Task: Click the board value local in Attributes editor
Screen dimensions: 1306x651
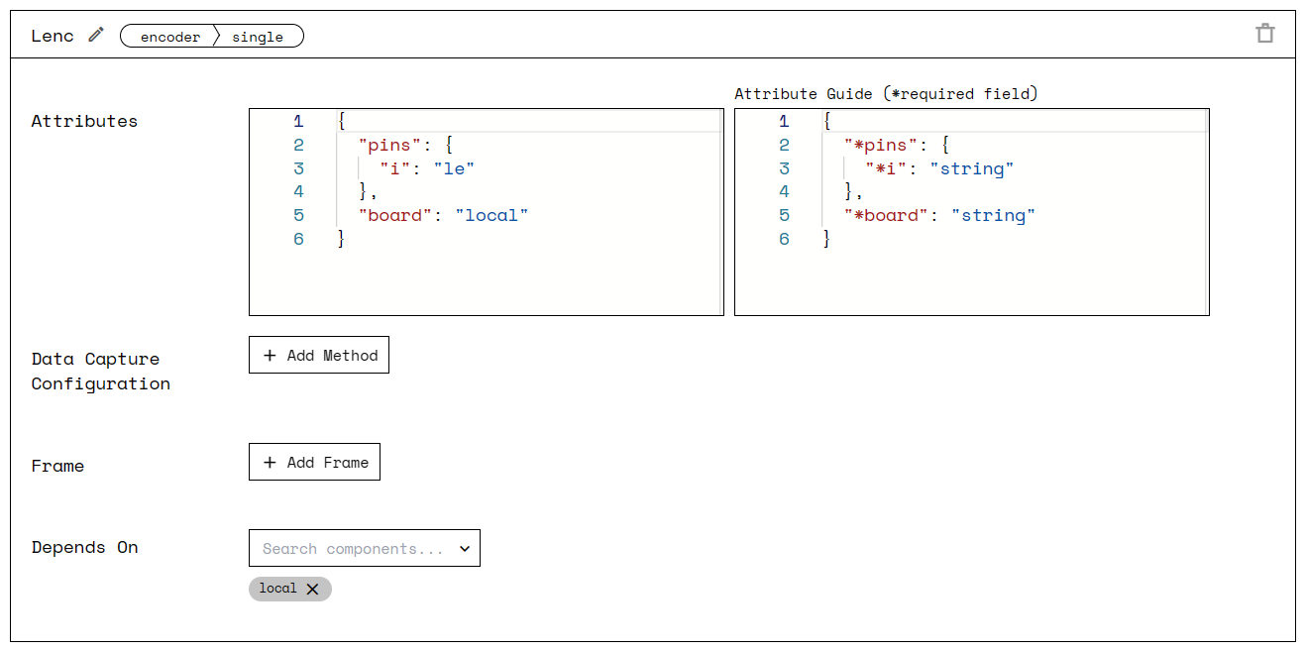Action: tap(492, 215)
